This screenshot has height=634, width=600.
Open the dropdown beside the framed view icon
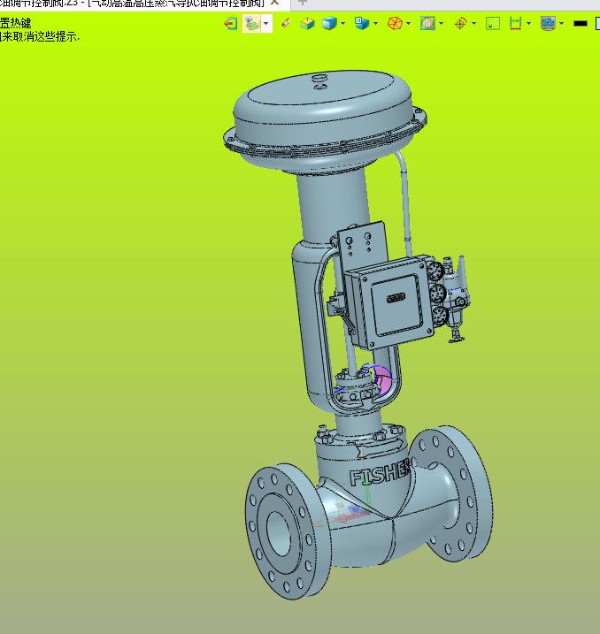tap(442, 24)
